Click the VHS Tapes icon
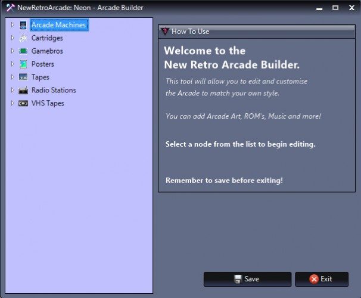 click(x=23, y=104)
